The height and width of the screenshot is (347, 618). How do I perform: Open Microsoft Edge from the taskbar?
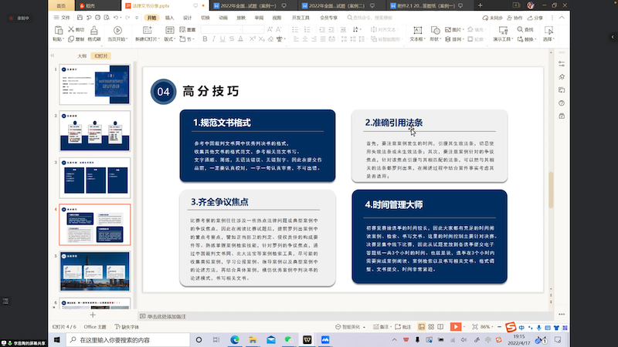(x=235, y=339)
